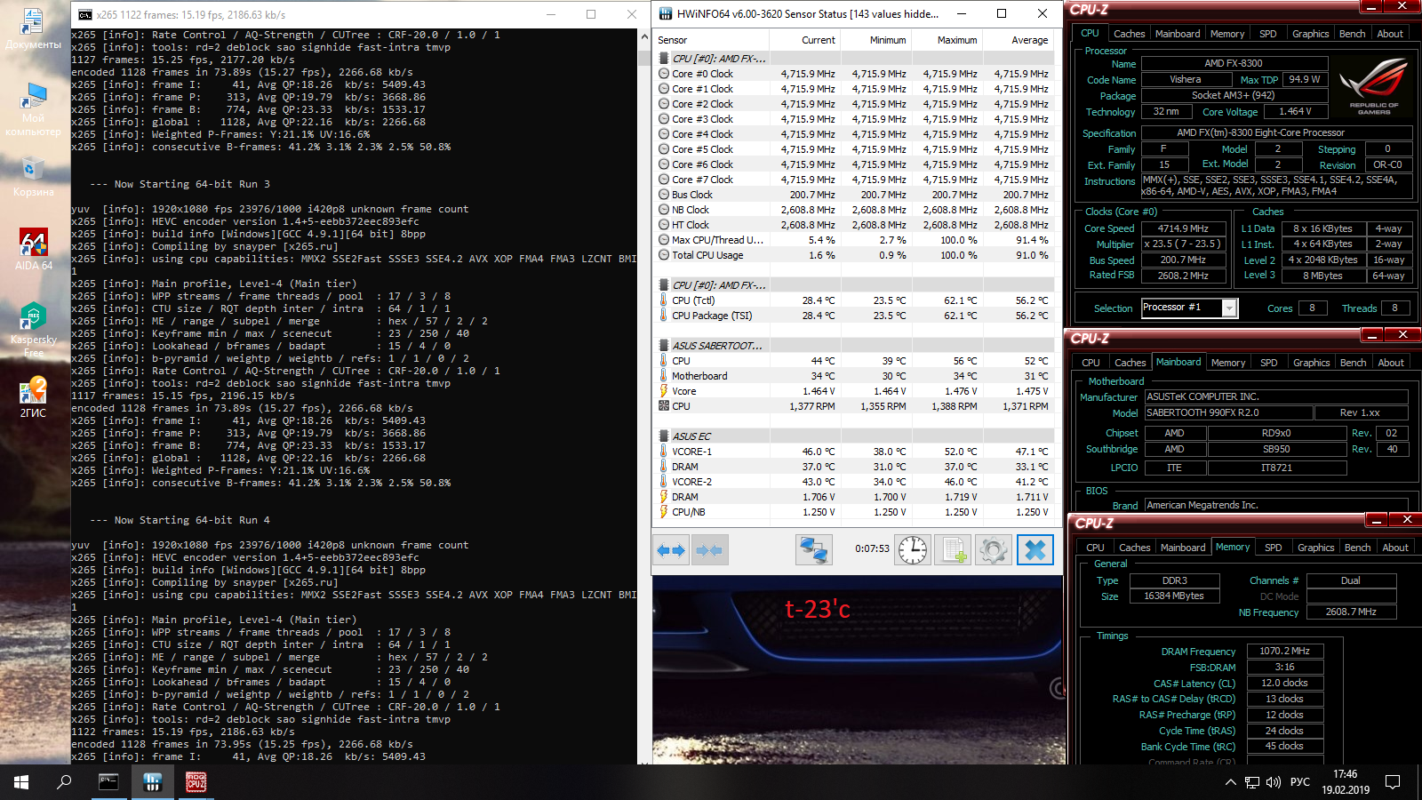Select the HT Clock sensor row

(853, 225)
